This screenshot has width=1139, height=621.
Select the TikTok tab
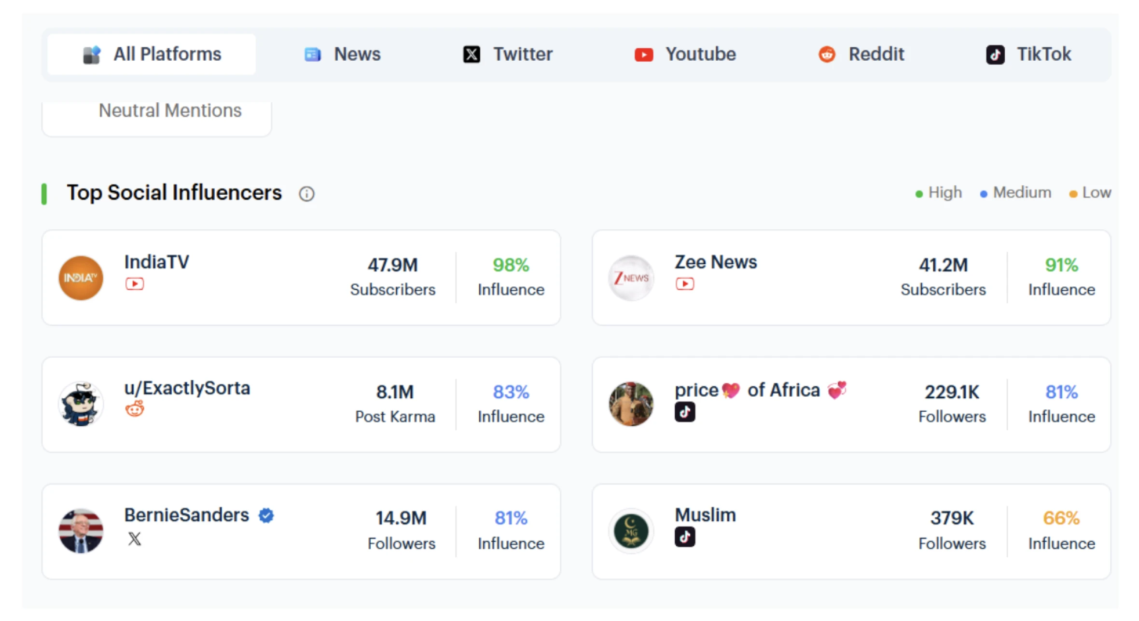1028,54
